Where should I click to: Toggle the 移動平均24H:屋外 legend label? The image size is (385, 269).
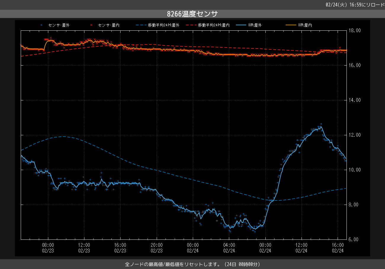pyautogui.click(x=164, y=25)
